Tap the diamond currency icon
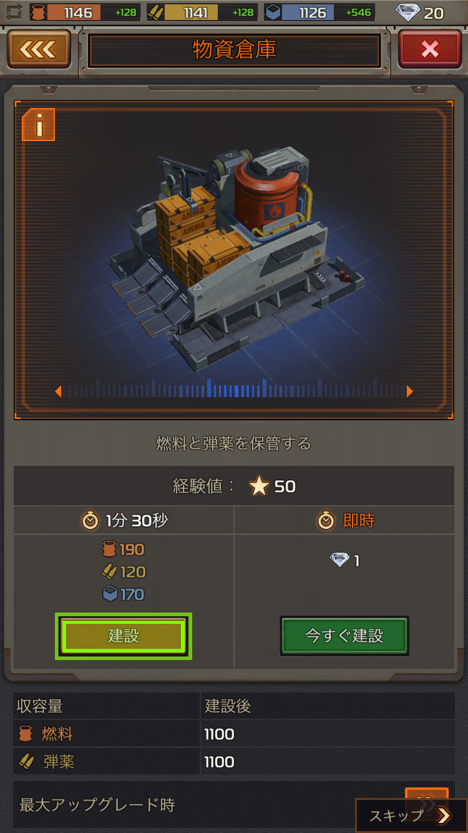This screenshot has height=833, width=468. click(x=408, y=12)
